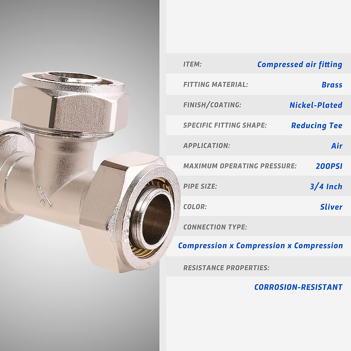Image resolution: width=351 pixels, height=351 pixels.
Task: Click the 'RESISTANCE PROPERTIES:' label
Action: point(226,268)
